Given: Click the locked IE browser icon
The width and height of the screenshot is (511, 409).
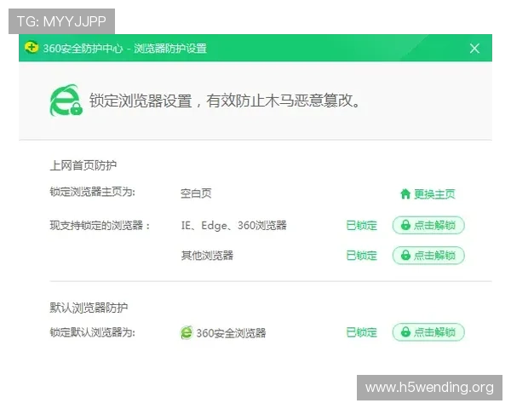Looking at the screenshot, I should pyautogui.click(x=66, y=101).
